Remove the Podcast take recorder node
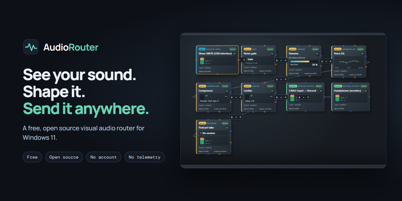Viewport: 402px width, 201px height. coord(227,128)
